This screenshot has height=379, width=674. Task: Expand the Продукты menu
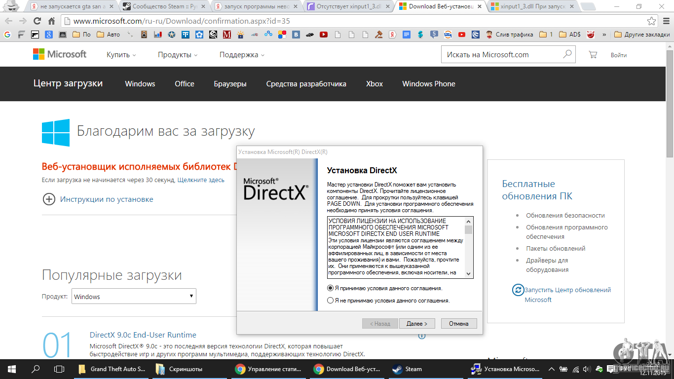(x=178, y=55)
